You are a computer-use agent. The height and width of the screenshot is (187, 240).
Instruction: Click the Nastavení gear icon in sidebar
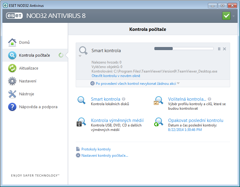point(12,81)
